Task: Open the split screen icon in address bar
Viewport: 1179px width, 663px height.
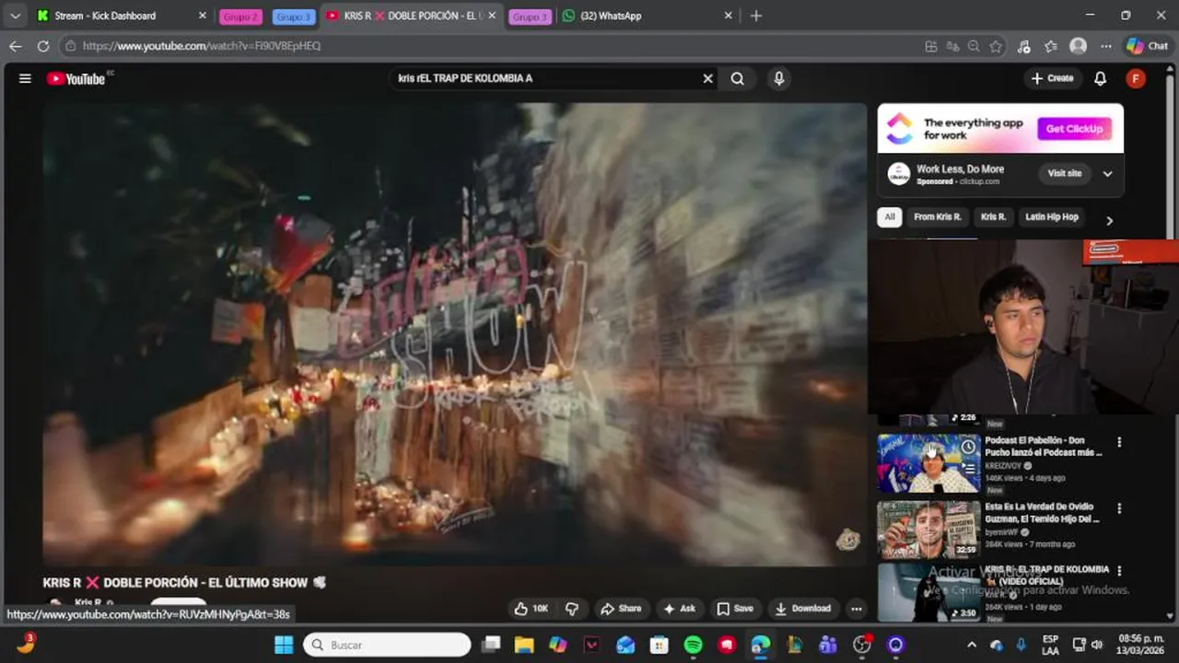Action: pyautogui.click(x=931, y=46)
